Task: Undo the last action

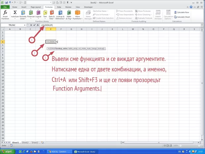Action: pos(10,3)
